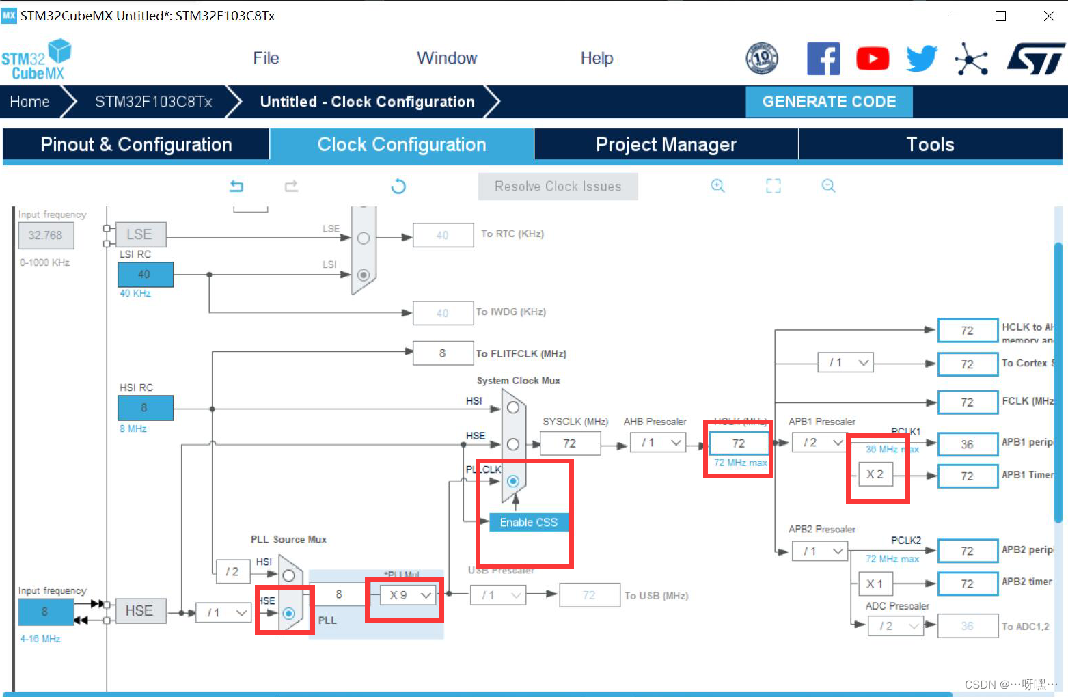Screen dimensions: 1068x697
Task: Open the YouTube channel icon
Action: [873, 59]
